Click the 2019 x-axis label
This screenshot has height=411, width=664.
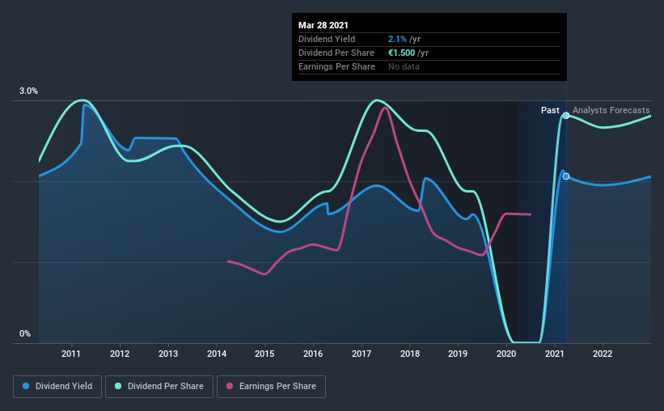click(458, 354)
